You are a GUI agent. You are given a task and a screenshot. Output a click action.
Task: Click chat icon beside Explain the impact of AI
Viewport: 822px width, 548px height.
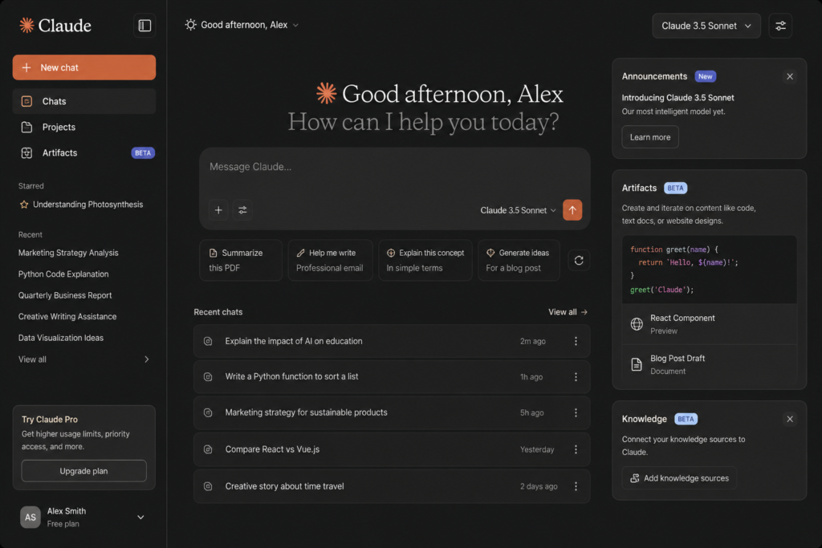[x=208, y=341]
